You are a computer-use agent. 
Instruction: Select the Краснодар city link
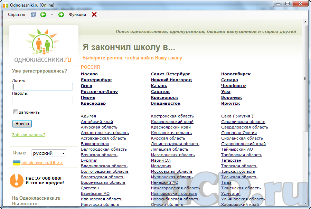coord(93,104)
